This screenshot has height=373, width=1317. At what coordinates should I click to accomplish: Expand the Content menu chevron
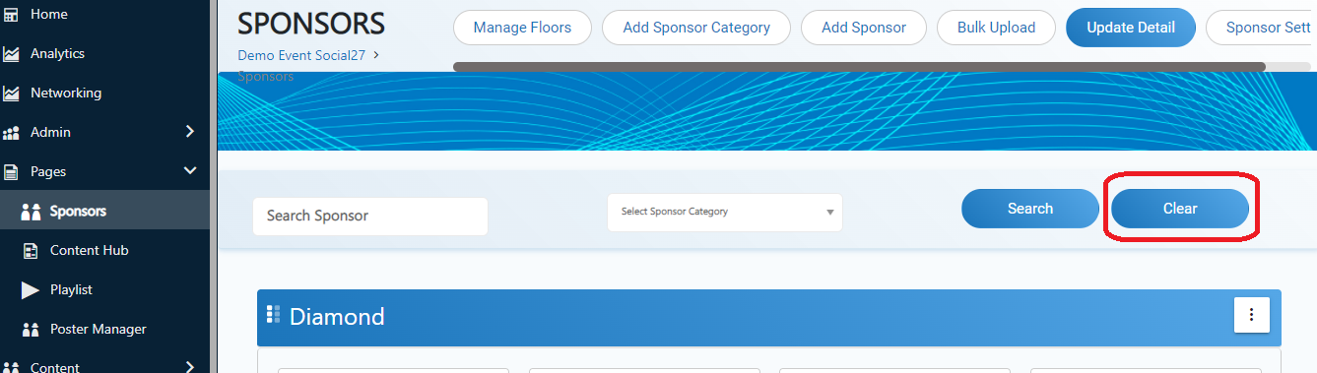click(x=190, y=366)
